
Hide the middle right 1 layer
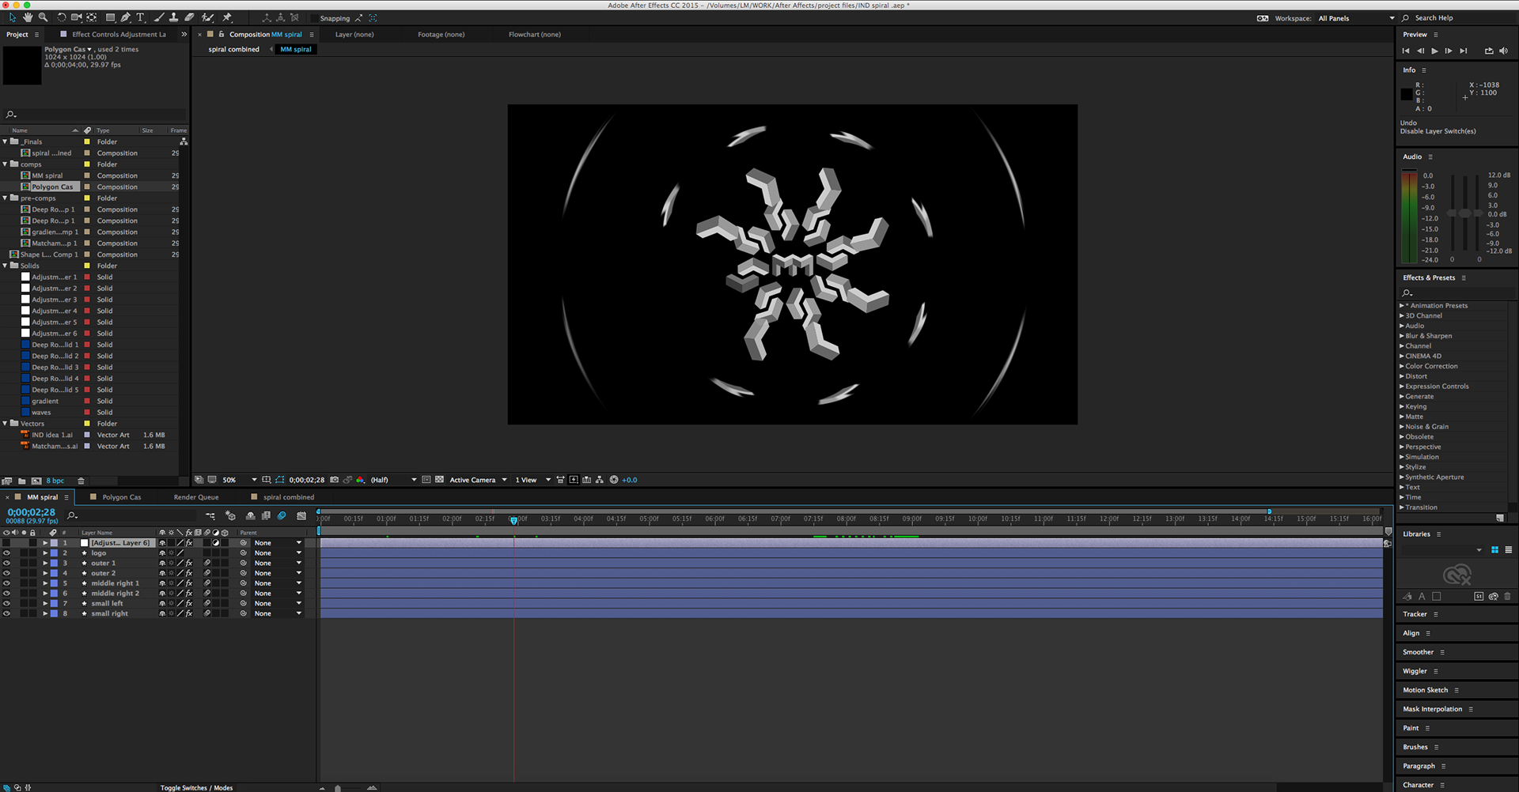[6, 583]
